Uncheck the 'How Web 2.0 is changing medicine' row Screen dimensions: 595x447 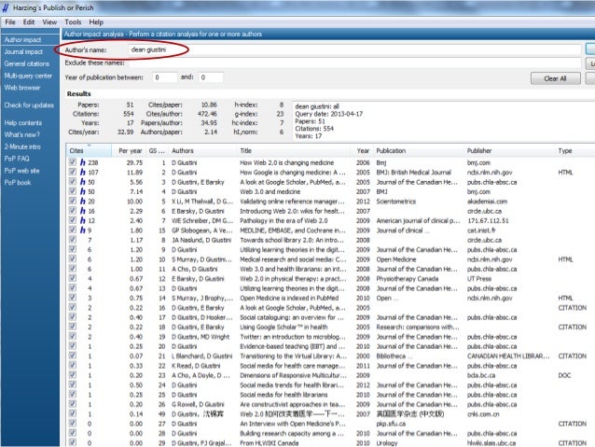point(74,161)
